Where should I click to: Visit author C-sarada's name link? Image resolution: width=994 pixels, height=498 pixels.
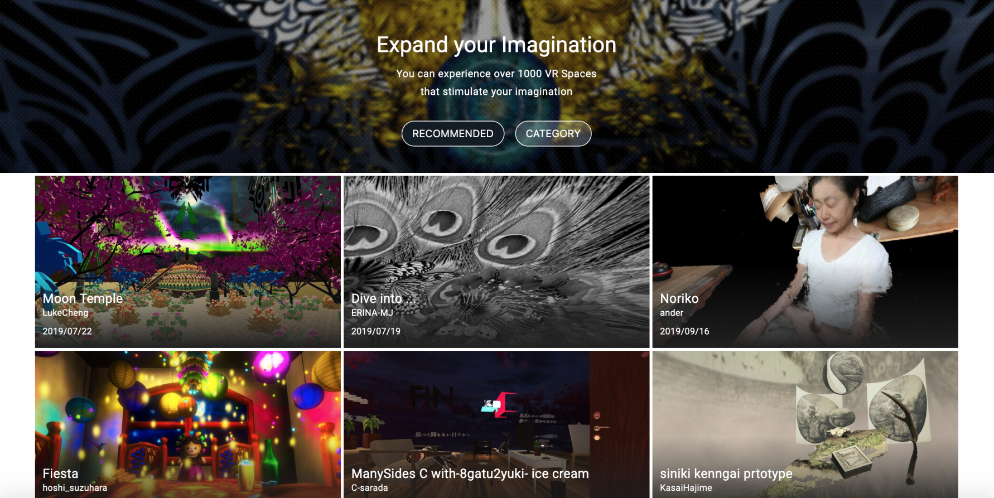[369, 488]
